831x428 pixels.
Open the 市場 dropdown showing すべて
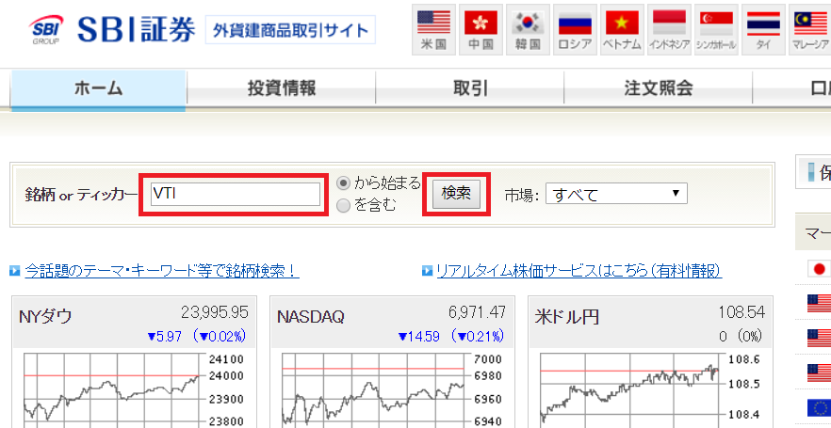point(616,194)
